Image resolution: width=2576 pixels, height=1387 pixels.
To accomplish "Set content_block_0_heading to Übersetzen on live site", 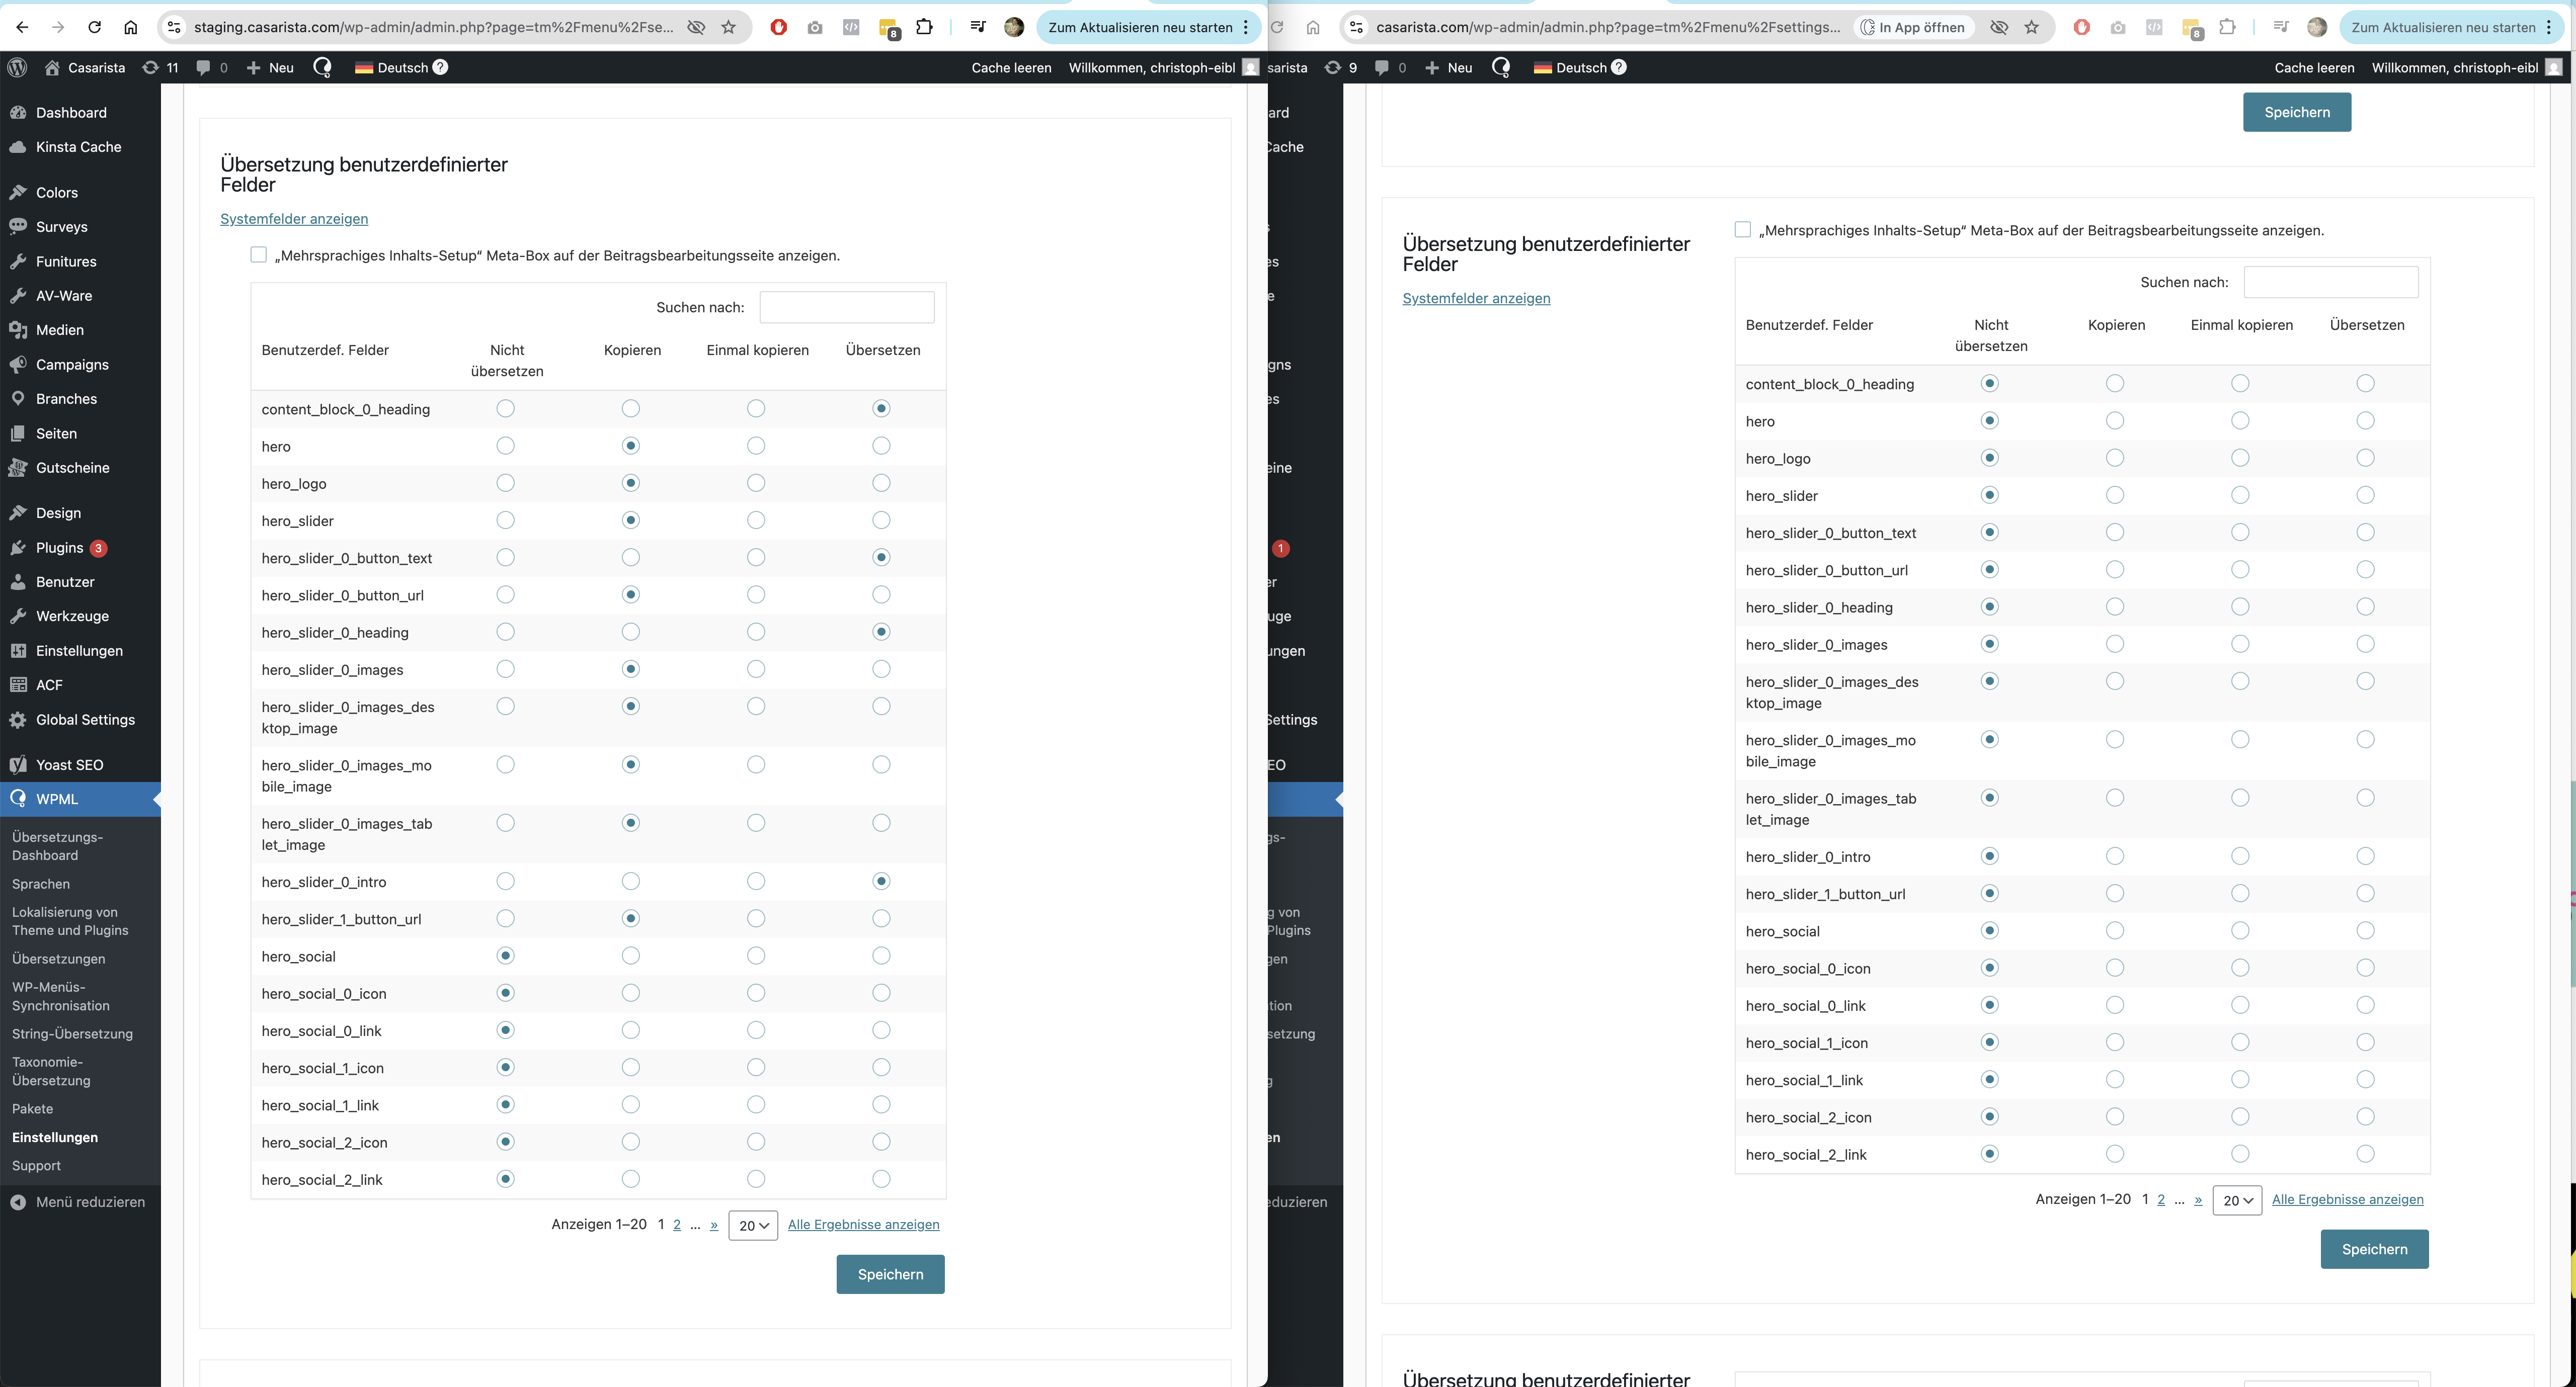I will [2365, 384].
